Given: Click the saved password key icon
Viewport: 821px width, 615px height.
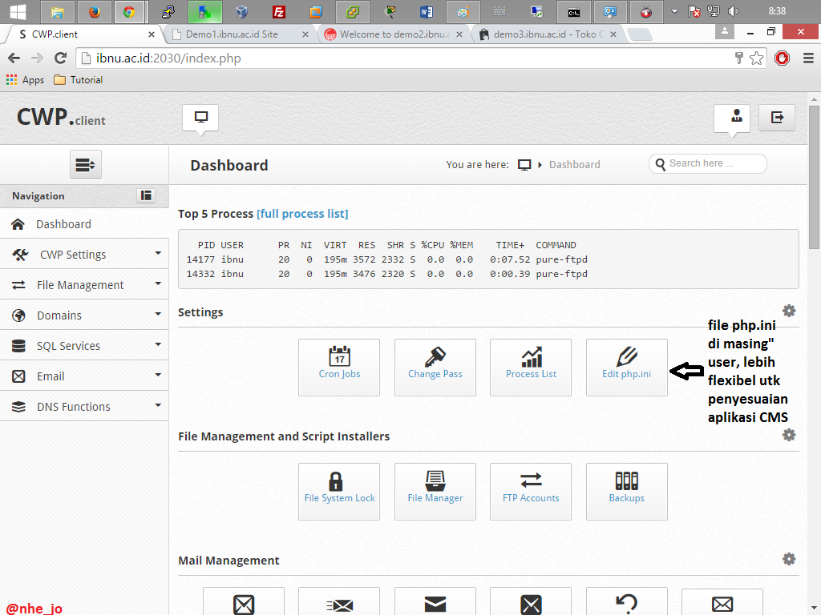Looking at the screenshot, I should [738, 58].
